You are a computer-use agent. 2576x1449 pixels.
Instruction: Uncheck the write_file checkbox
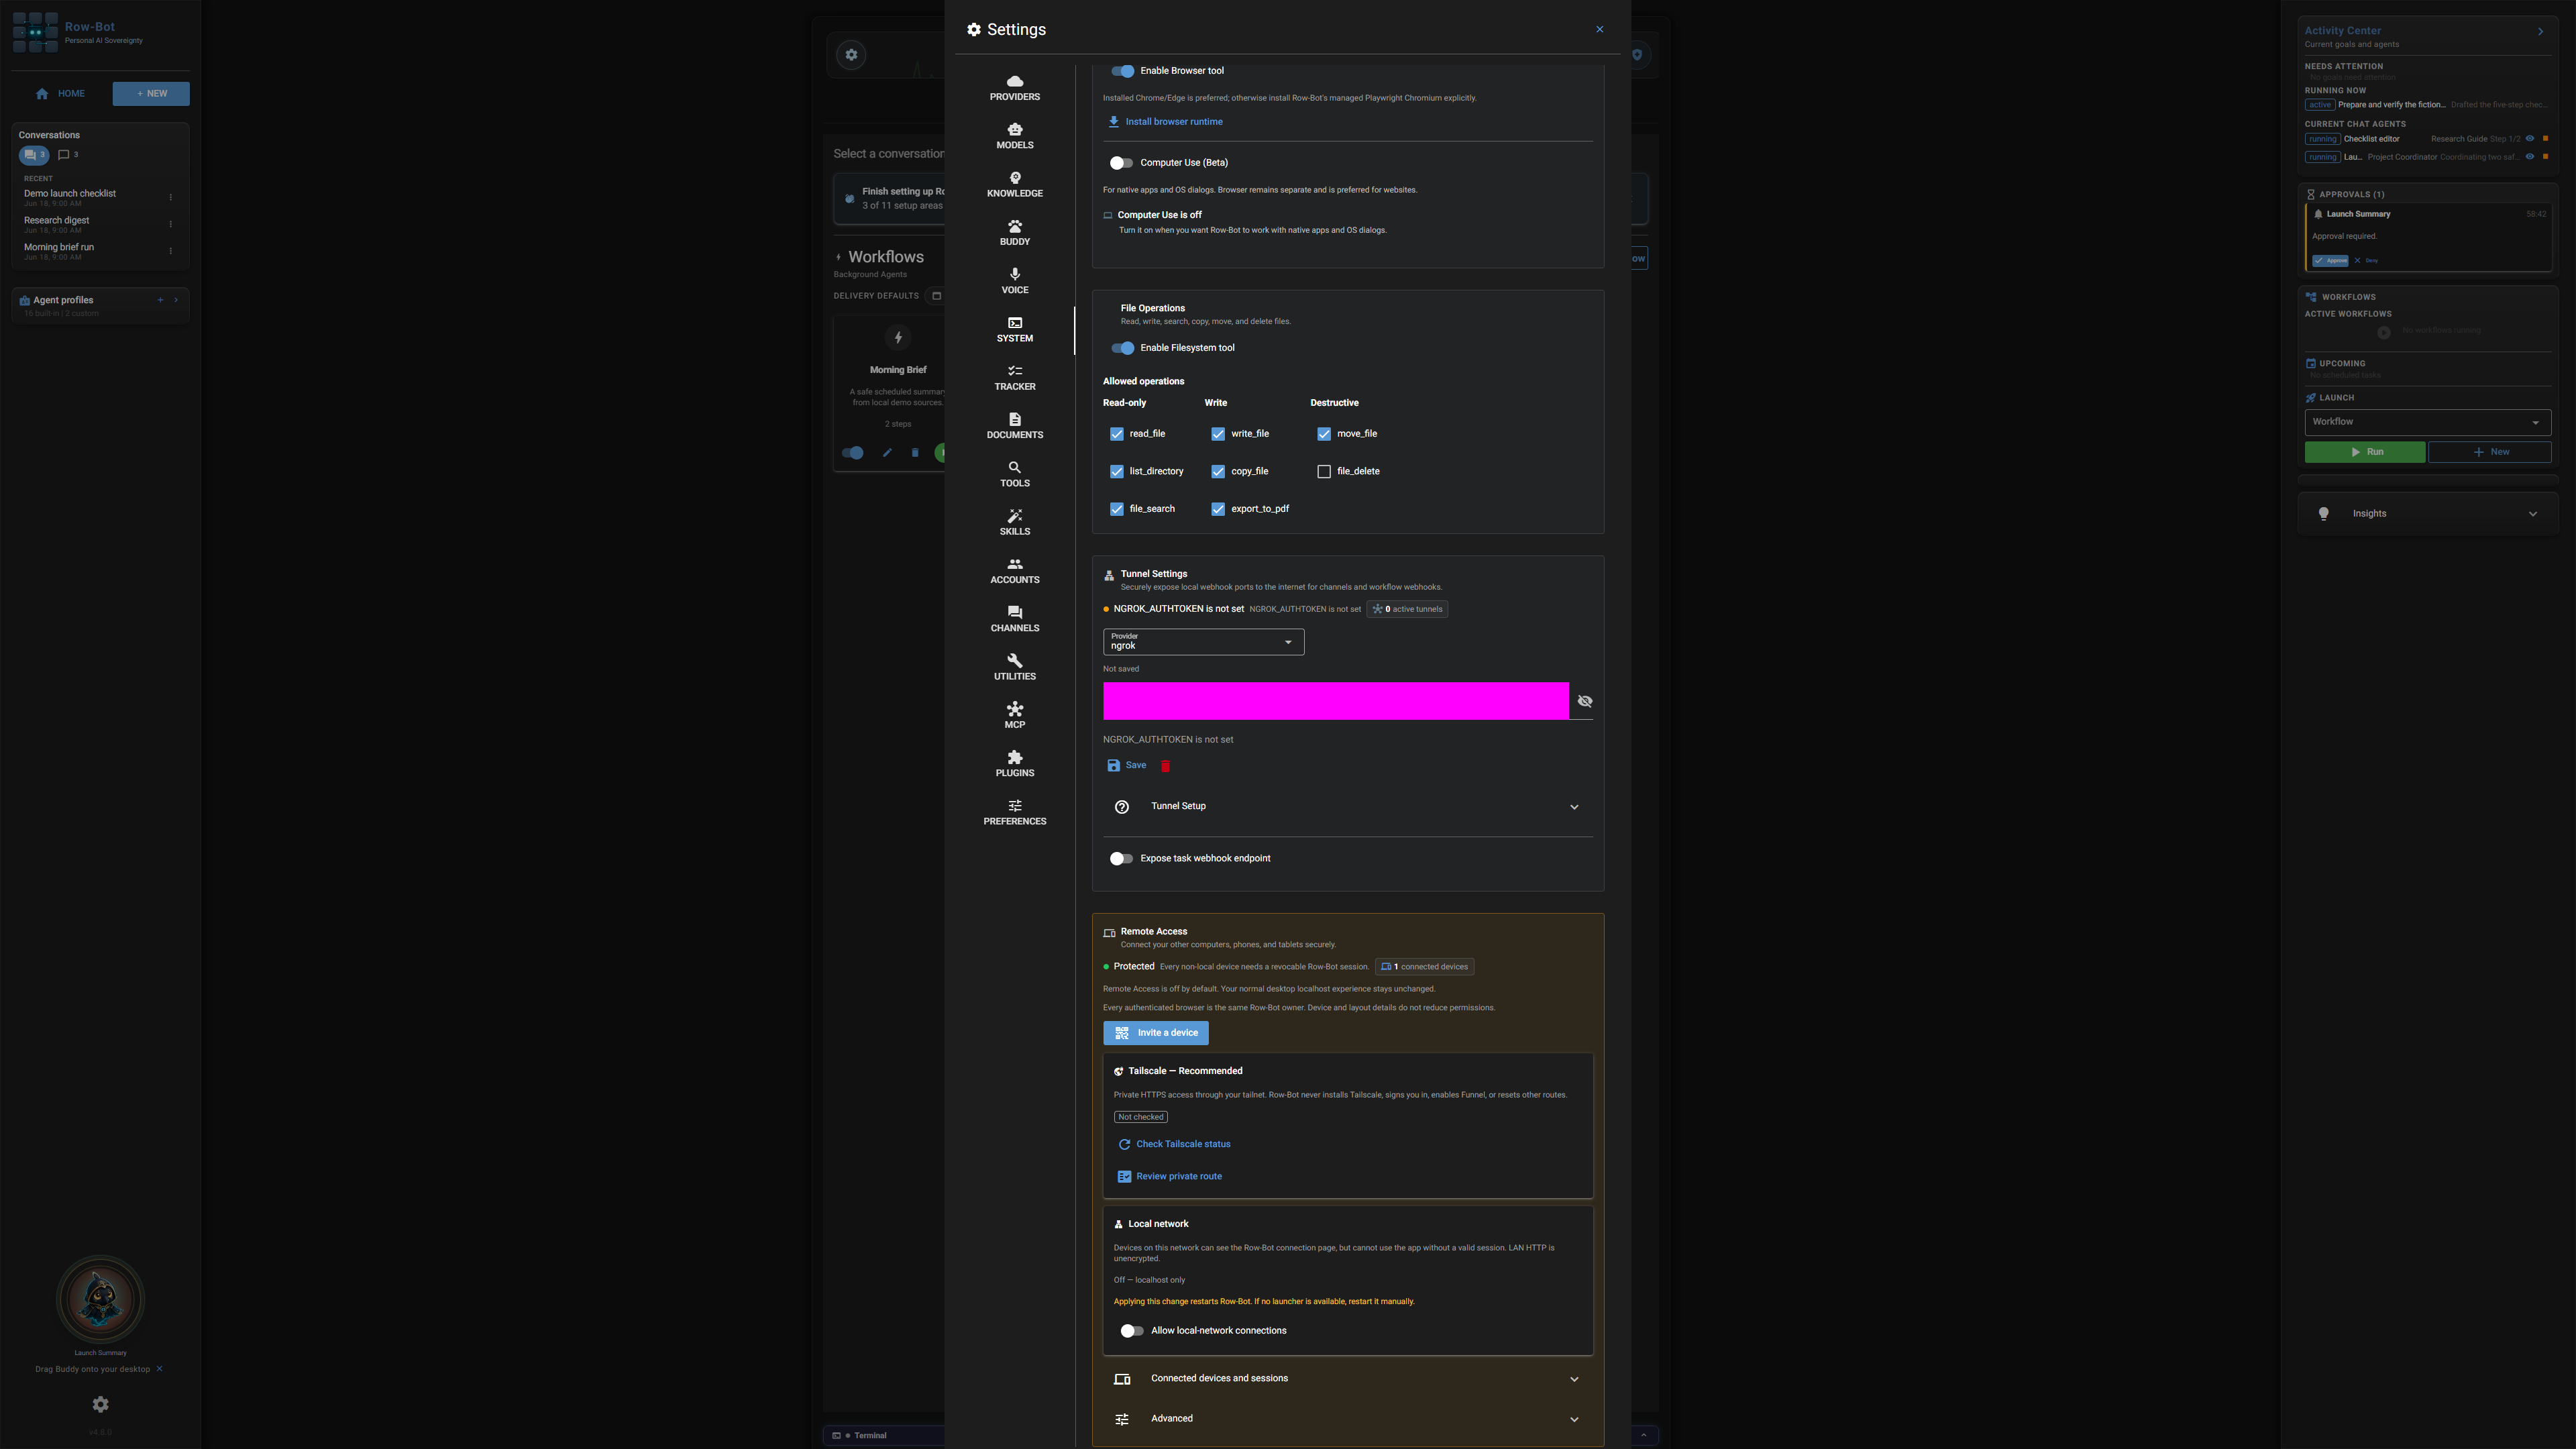point(1218,434)
